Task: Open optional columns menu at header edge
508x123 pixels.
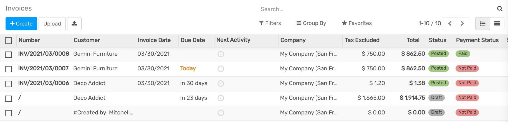Action: tap(507, 40)
